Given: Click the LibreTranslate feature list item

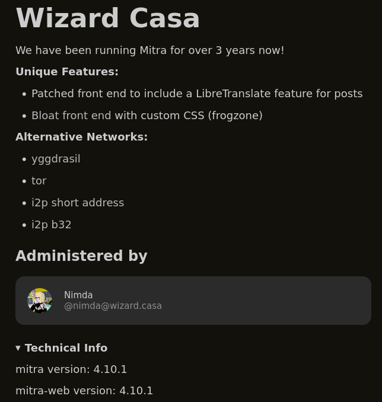Looking at the screenshot, I should (x=197, y=94).
